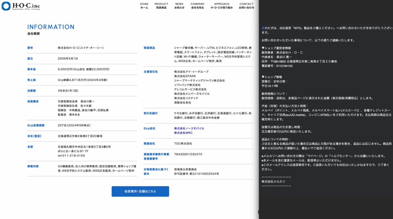
Task: Click the 取引先銀行 row label
Action: (x=151, y=113)
